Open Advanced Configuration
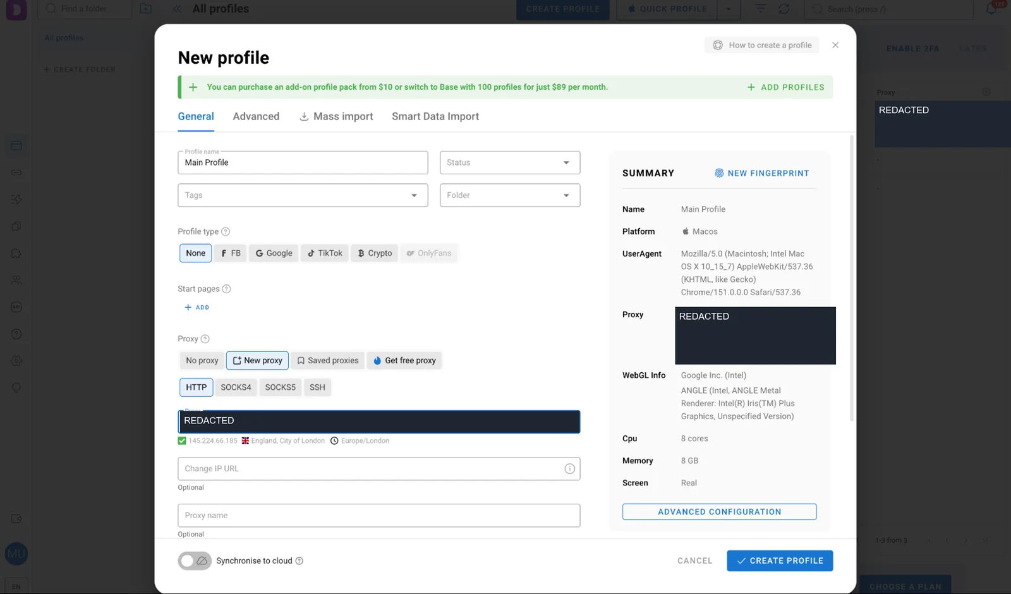This screenshot has height=594, width=1011. 719,512
